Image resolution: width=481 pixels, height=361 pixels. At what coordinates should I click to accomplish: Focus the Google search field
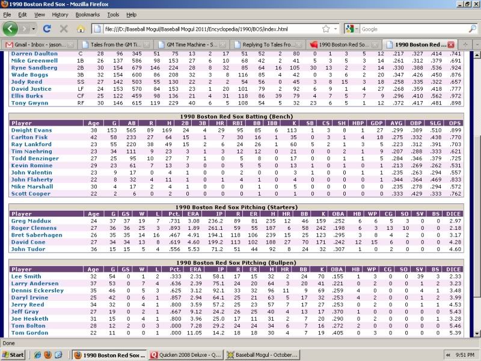tap(414, 29)
